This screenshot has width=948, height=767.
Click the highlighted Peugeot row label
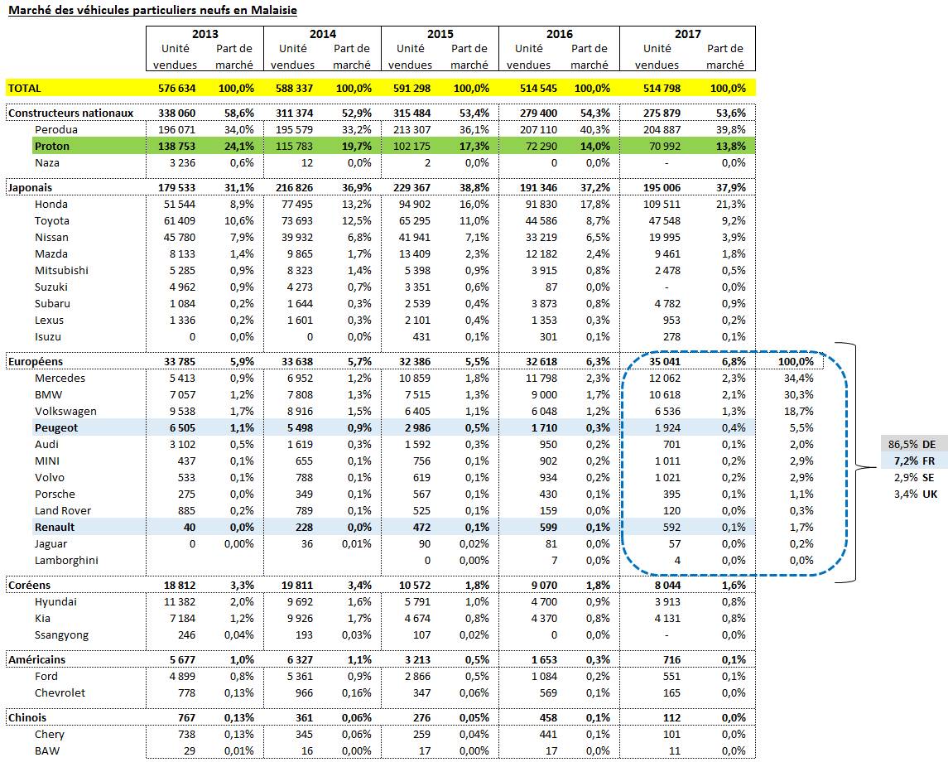pos(56,428)
